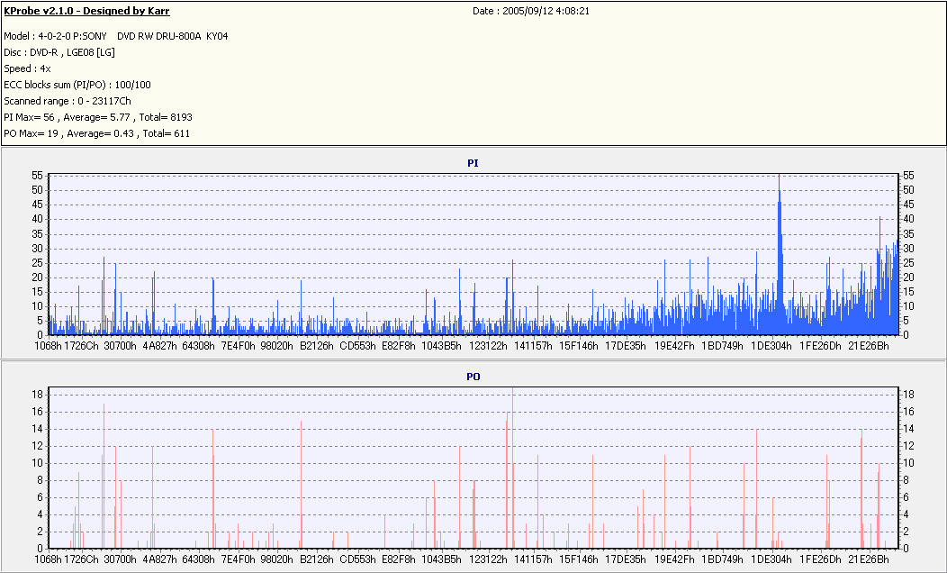Image resolution: width=947 pixels, height=573 pixels.
Task: Click 1FE26Dh on the PI chart axis
Action: (x=820, y=346)
